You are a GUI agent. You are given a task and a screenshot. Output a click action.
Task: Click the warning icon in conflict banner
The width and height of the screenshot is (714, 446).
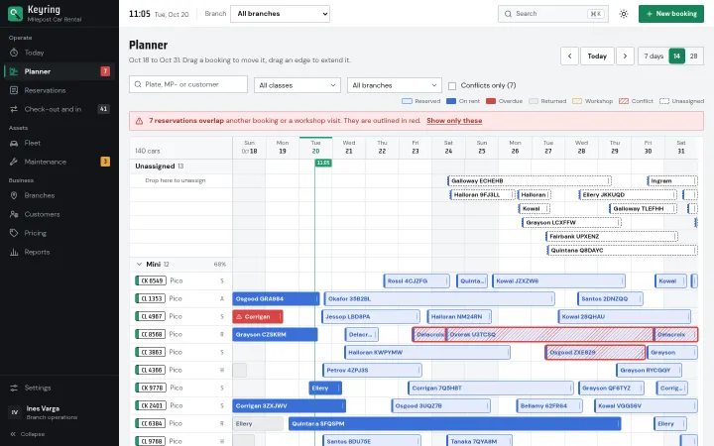[140, 121]
